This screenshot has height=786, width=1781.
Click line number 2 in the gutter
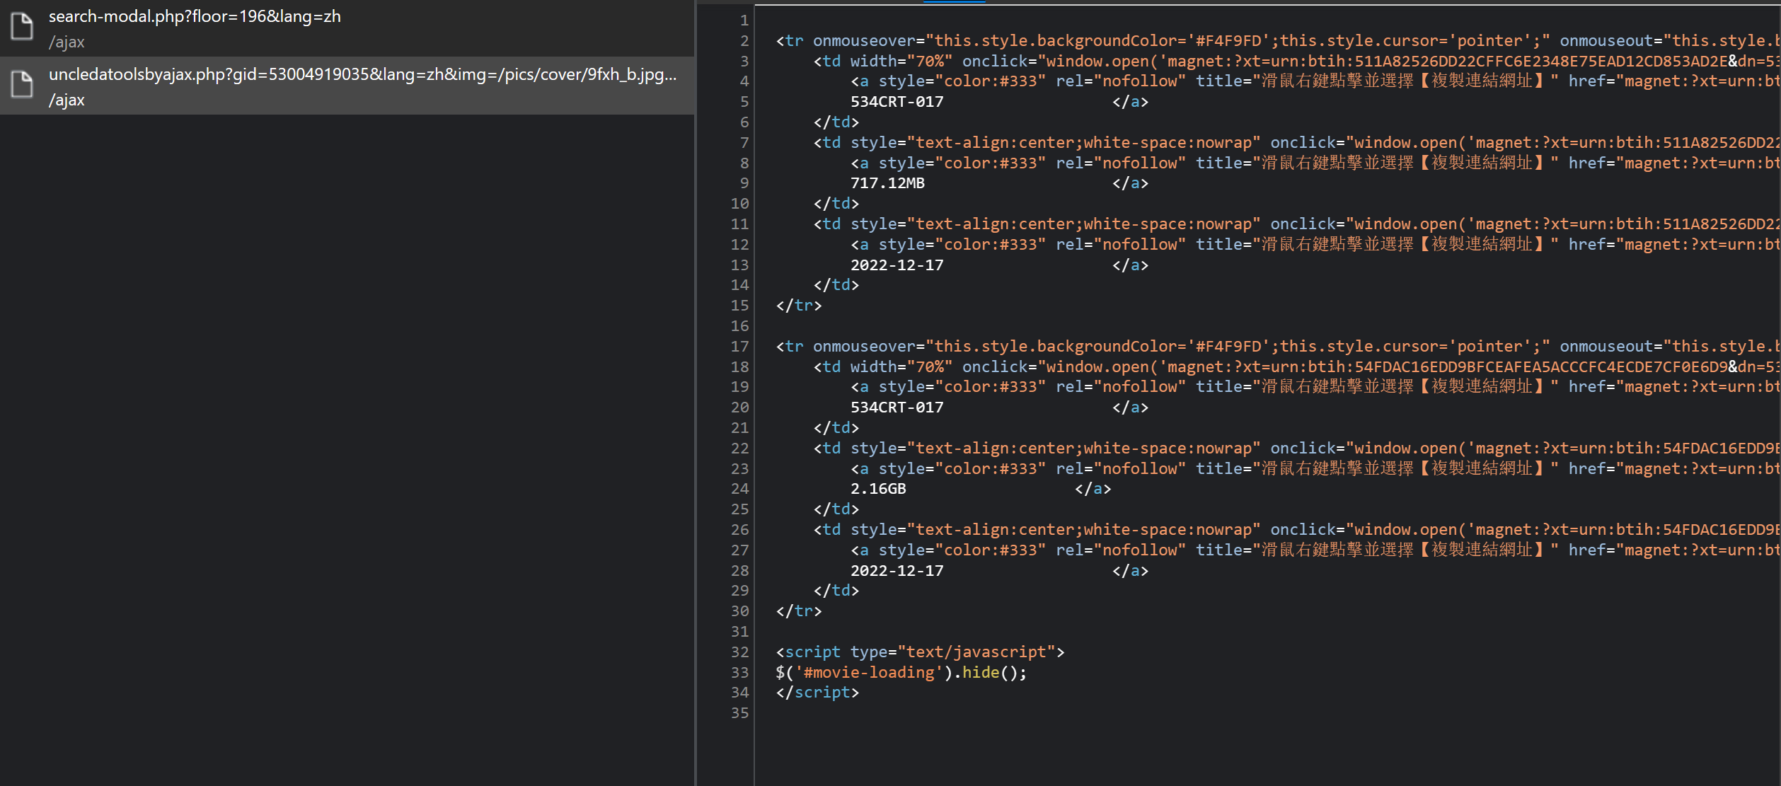[x=744, y=41]
